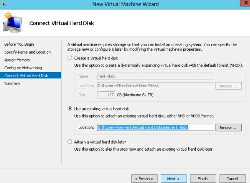
Task: Go to Specify Name and Location step
Action: point(27,52)
